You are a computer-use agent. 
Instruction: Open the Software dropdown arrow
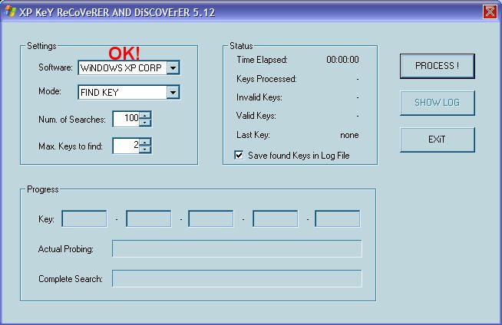(x=173, y=67)
